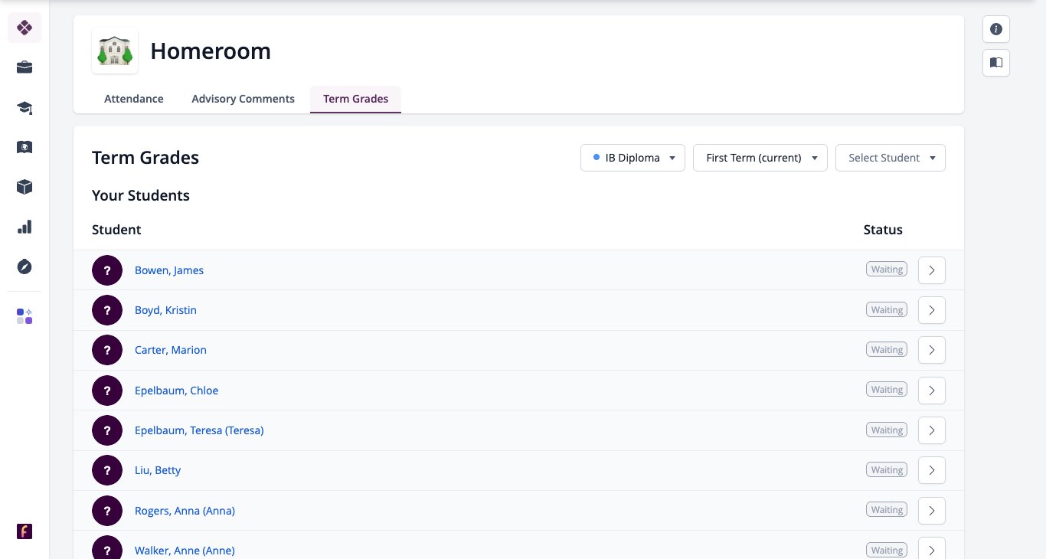
Task: Click the diamond logo icon in sidebar
Action: tap(25, 28)
